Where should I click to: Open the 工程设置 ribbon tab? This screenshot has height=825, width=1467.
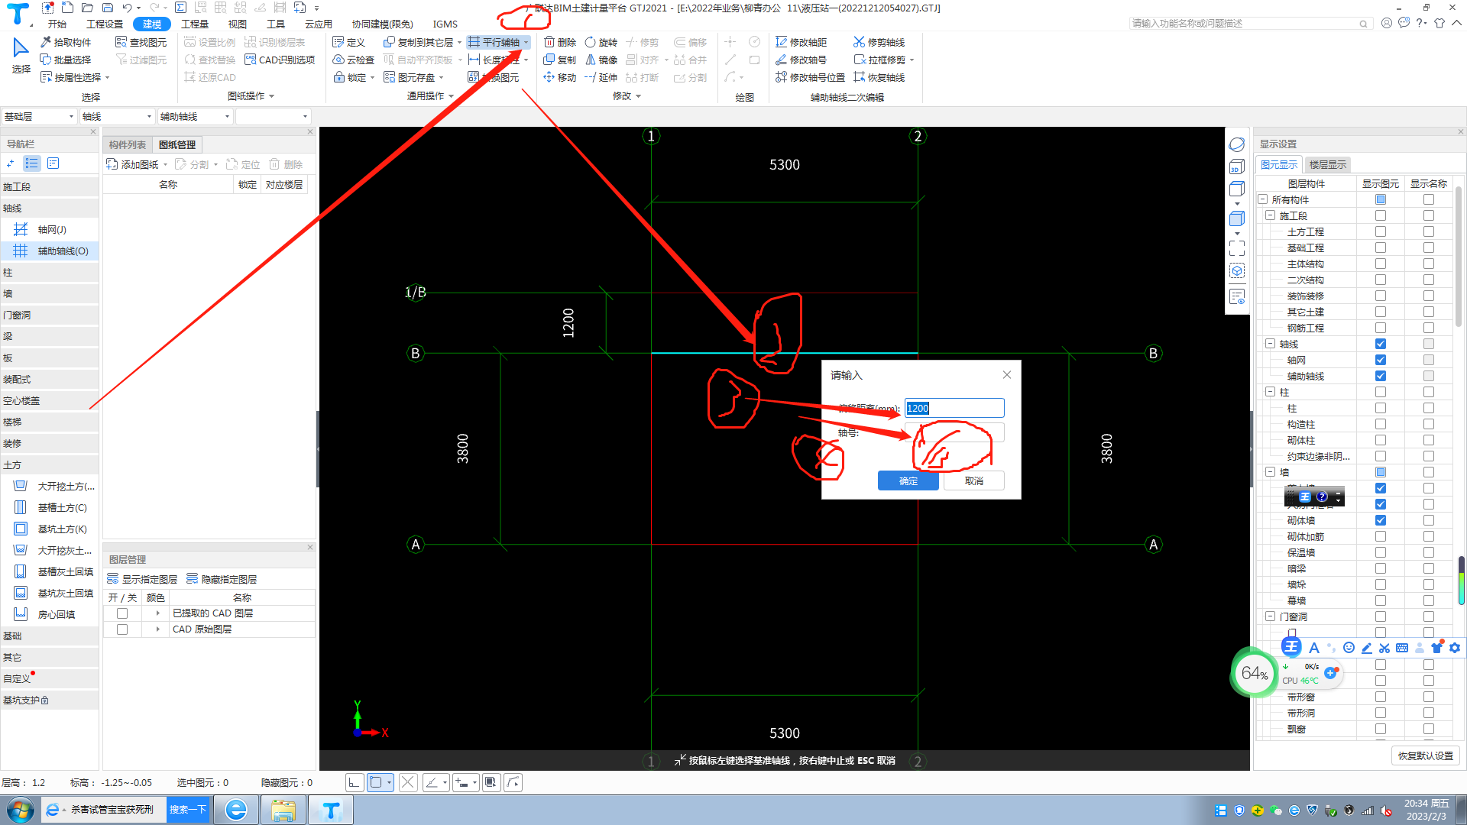point(105,24)
